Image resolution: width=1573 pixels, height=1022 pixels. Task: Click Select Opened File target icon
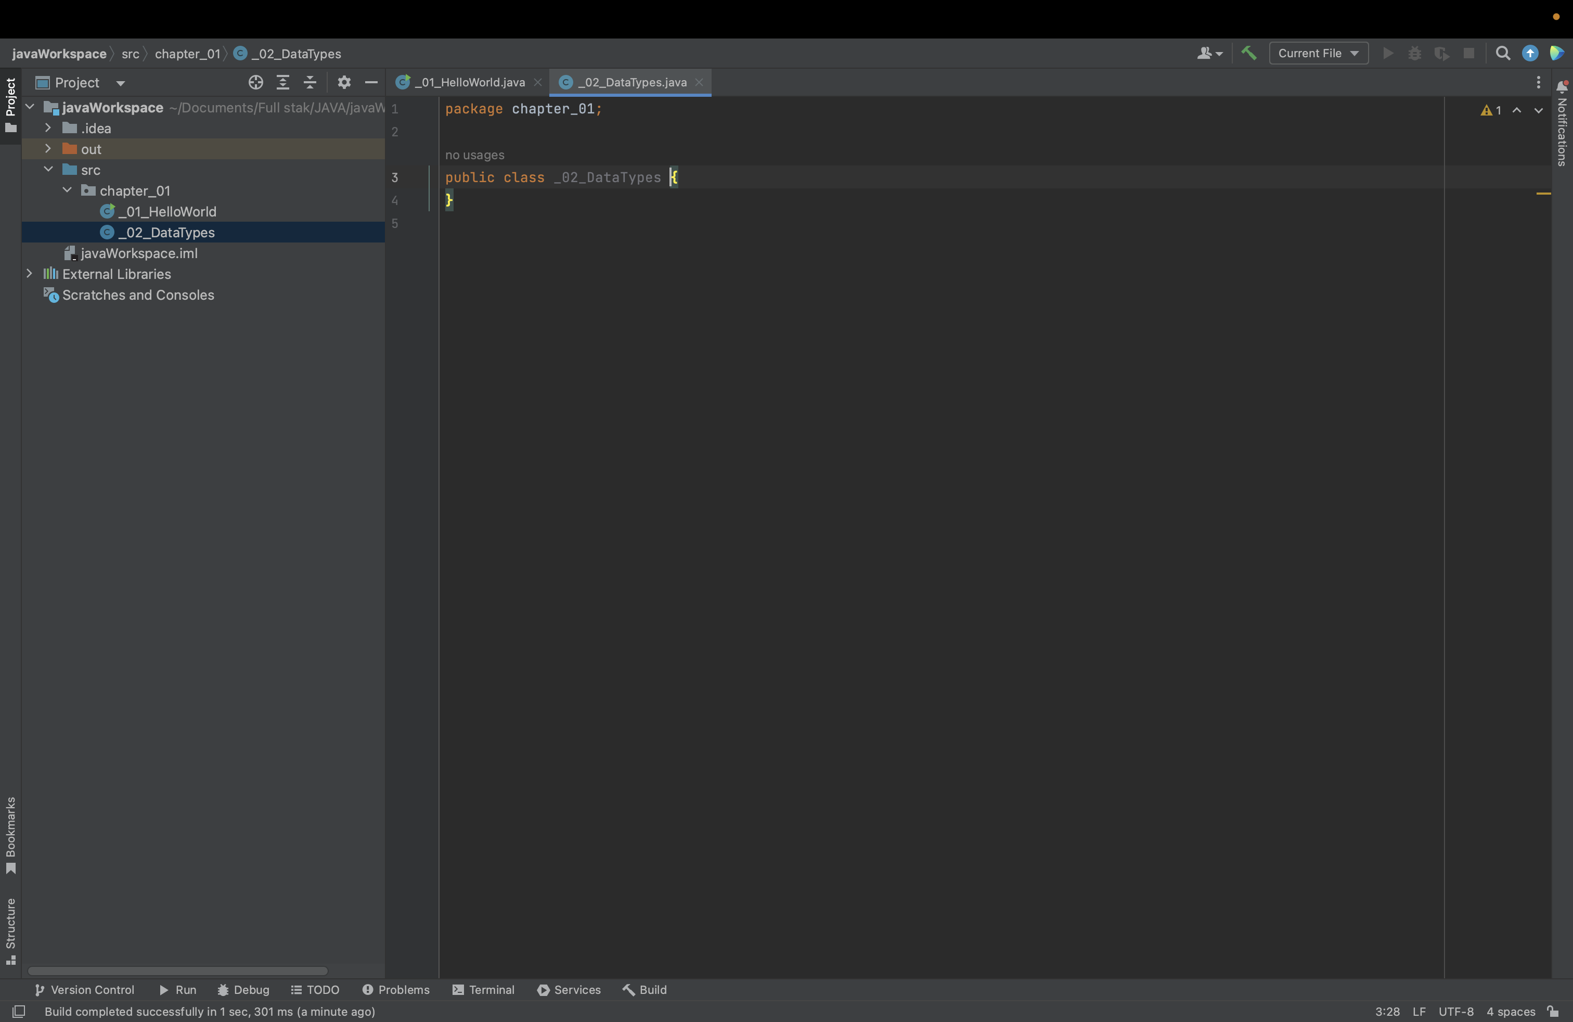tap(256, 82)
